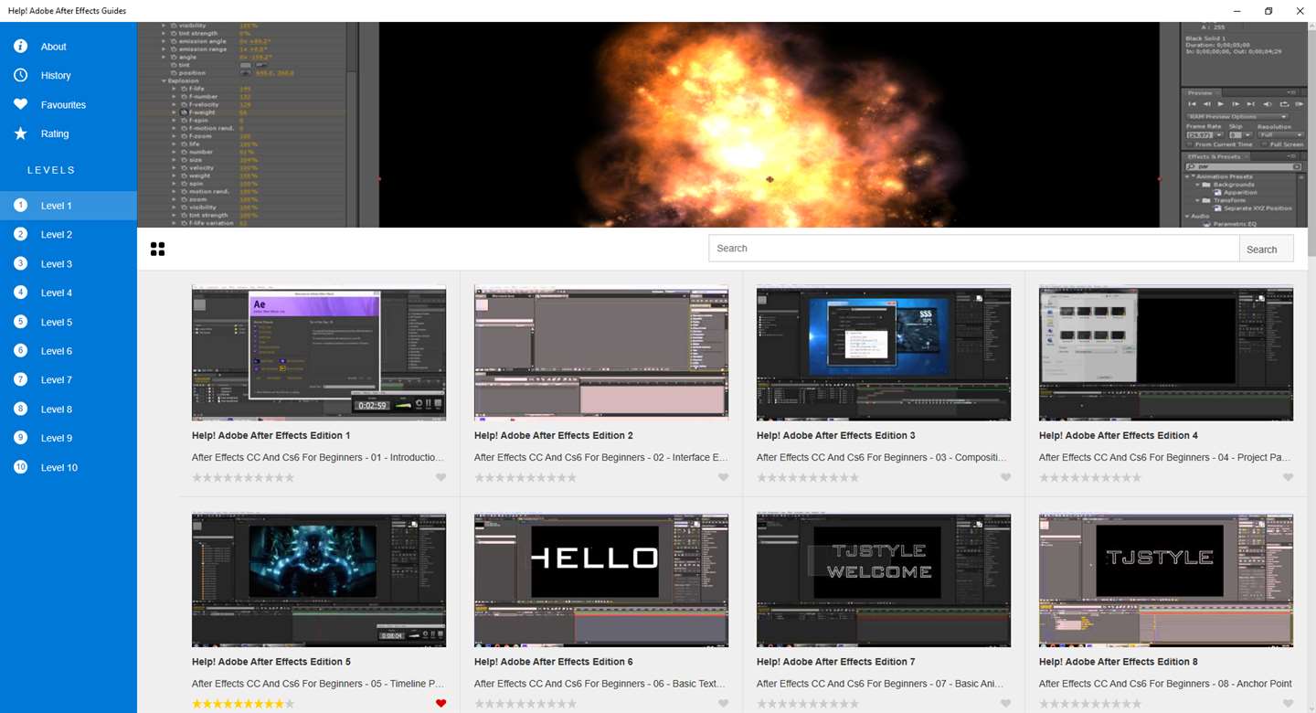The height and width of the screenshot is (713, 1316).
Task: Favourite Edition 4 with its heart icon
Action: [1289, 477]
